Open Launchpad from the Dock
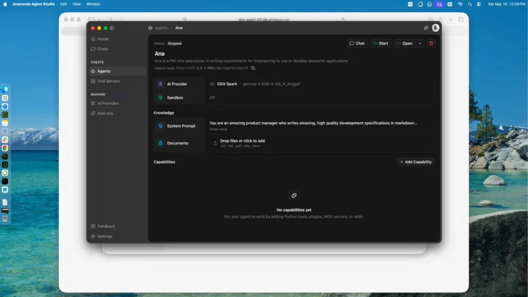The width and height of the screenshot is (528, 297). click(5, 98)
